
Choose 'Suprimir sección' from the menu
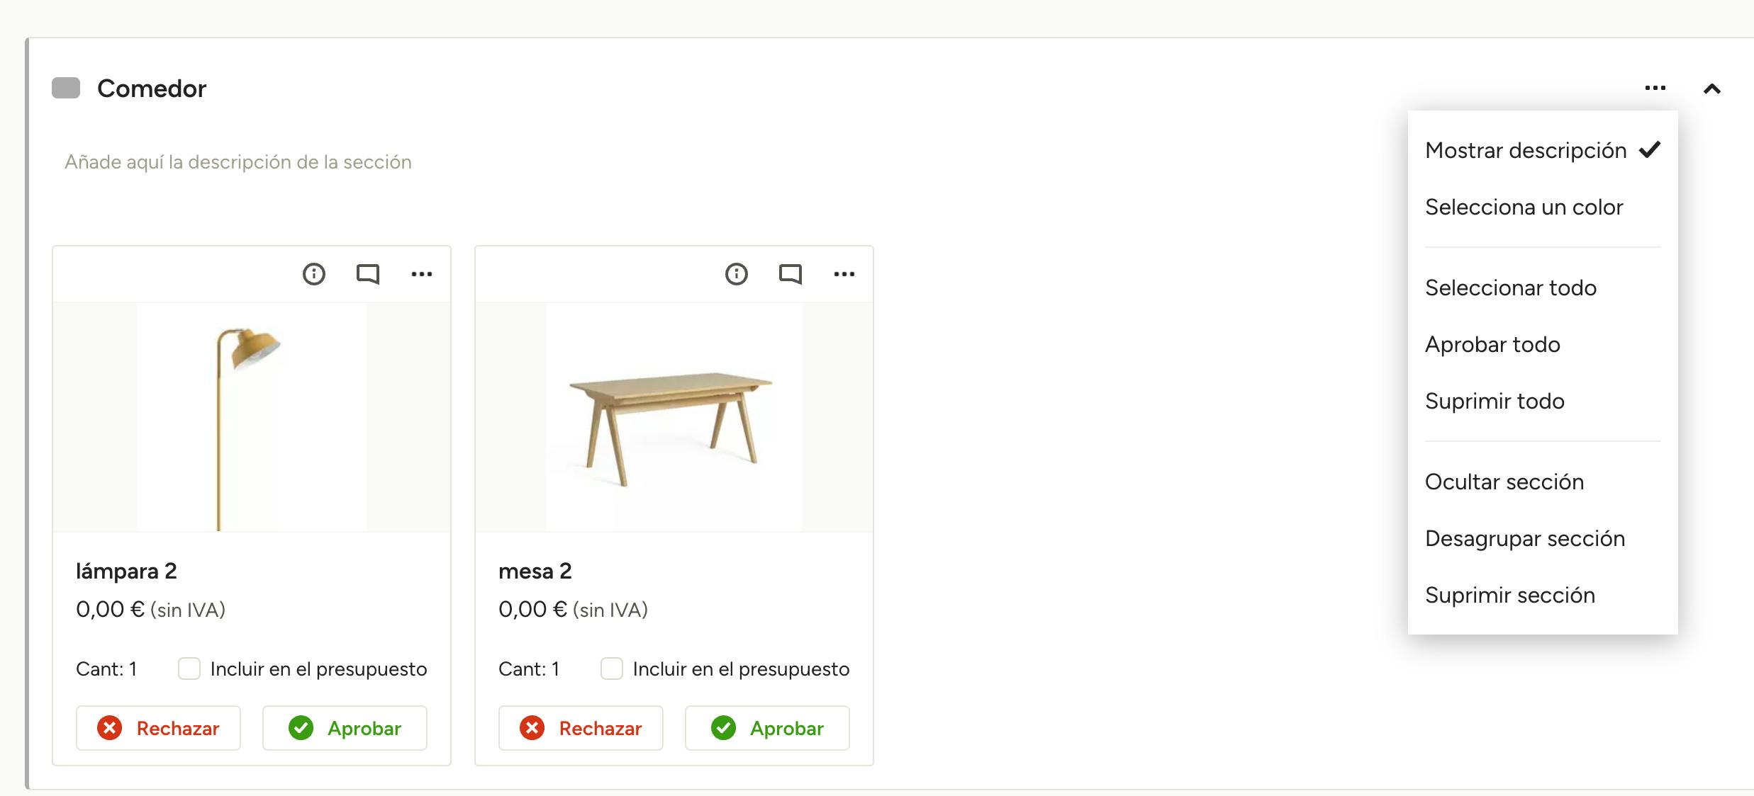[1509, 595]
